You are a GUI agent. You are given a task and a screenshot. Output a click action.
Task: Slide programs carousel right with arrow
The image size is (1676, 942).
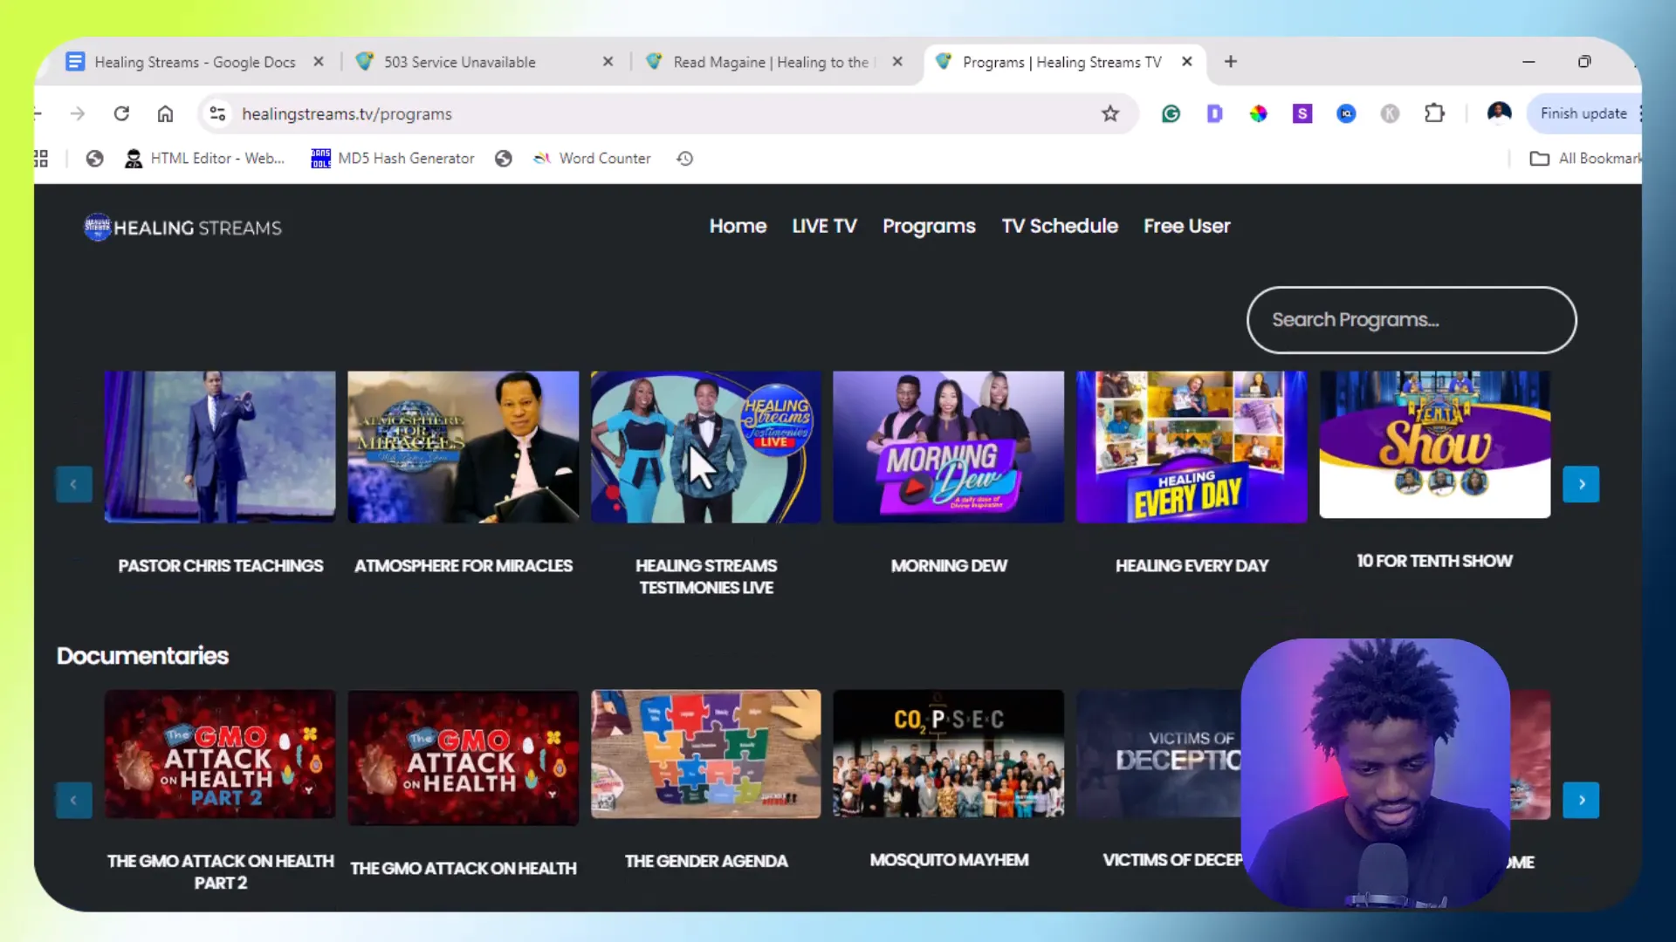1581,484
